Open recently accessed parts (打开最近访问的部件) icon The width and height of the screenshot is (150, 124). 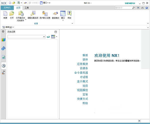click(21, 13)
